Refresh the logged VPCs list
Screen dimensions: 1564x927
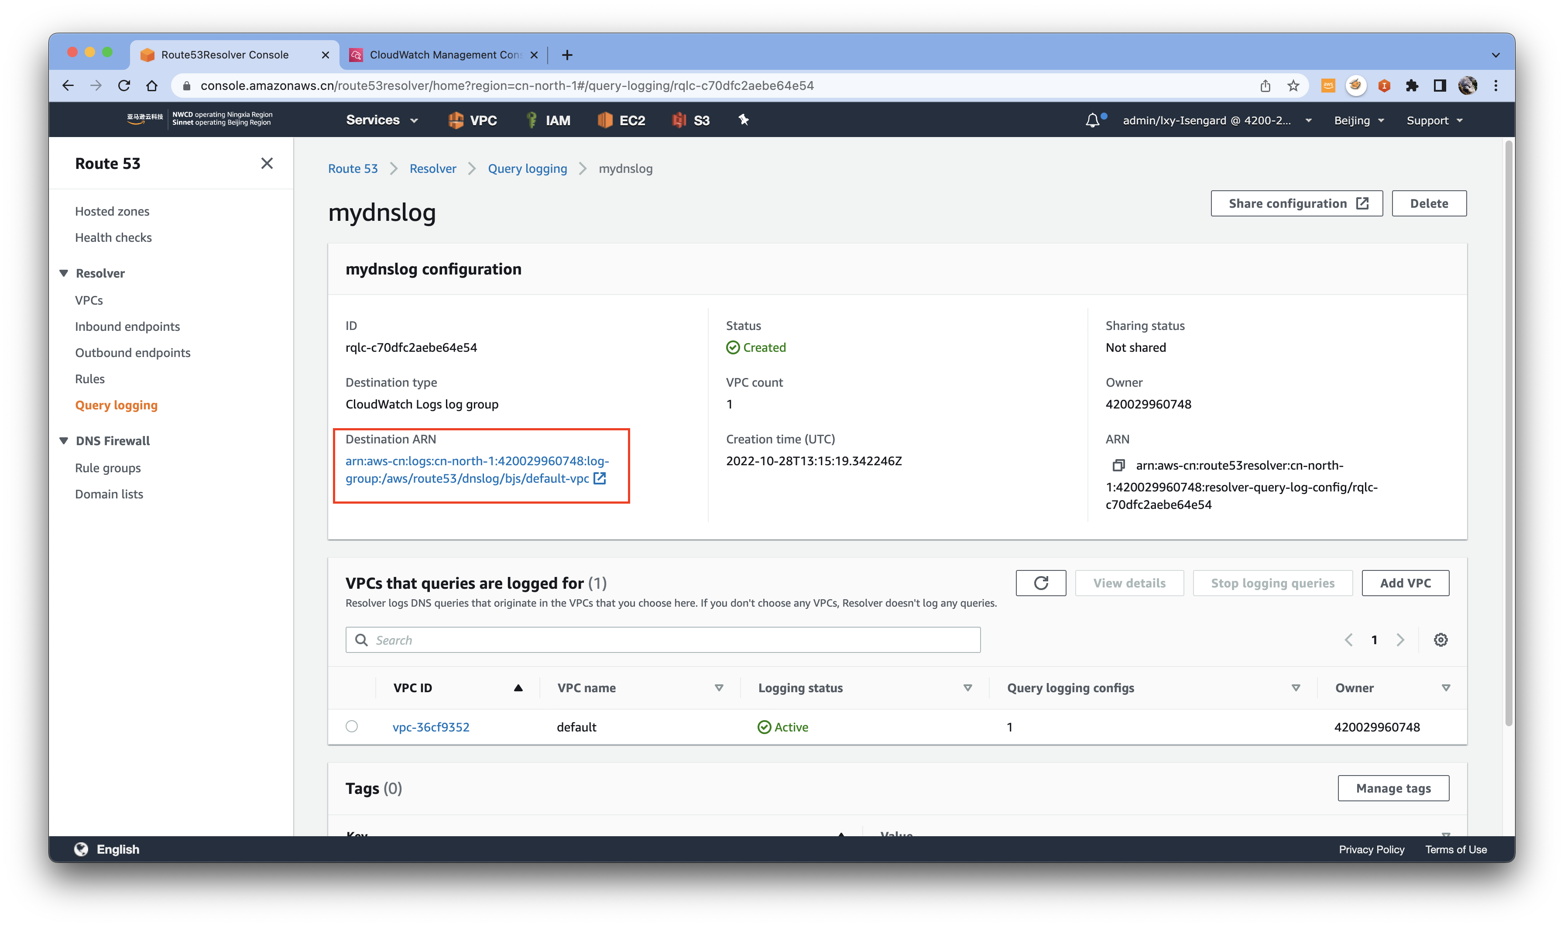point(1041,583)
